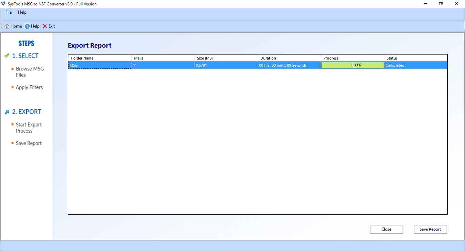
Task: Click the Save Report button
Action: 430,229
